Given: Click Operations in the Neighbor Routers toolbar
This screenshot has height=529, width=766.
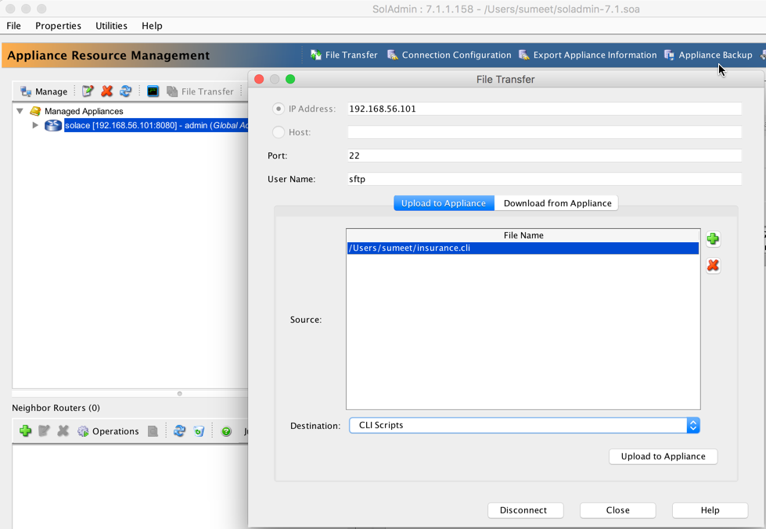Looking at the screenshot, I should [109, 431].
